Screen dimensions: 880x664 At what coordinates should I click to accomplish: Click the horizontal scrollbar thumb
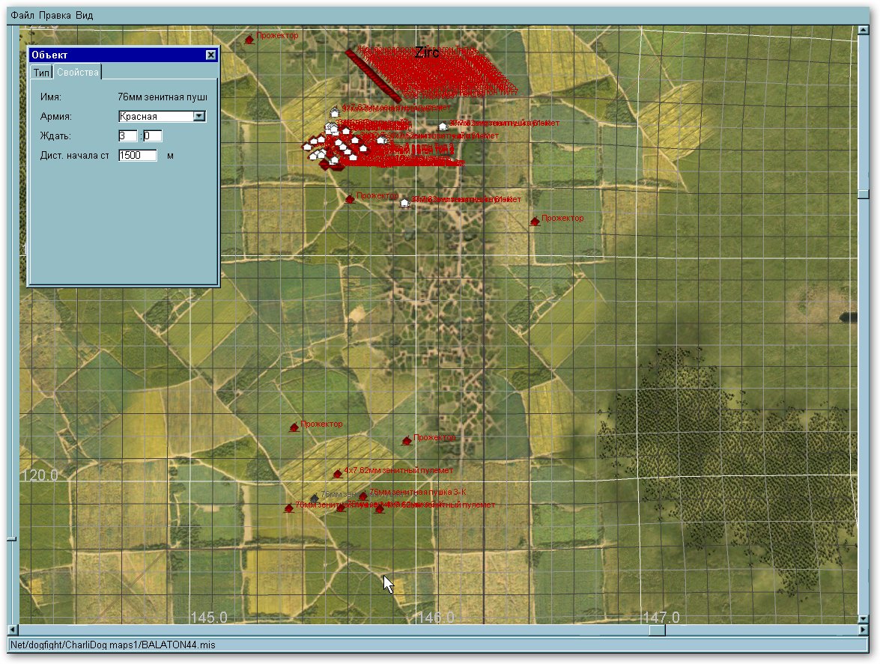coord(657,630)
